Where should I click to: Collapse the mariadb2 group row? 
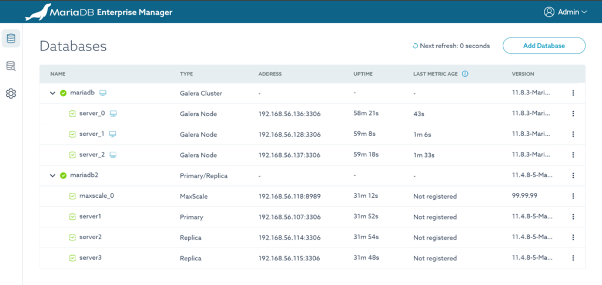coord(53,175)
